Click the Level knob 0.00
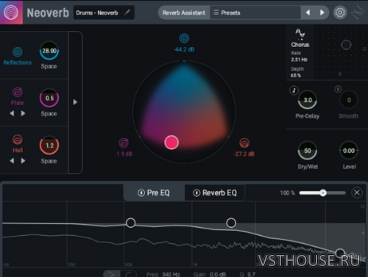The width and height of the screenshot is (368, 277). click(349, 151)
